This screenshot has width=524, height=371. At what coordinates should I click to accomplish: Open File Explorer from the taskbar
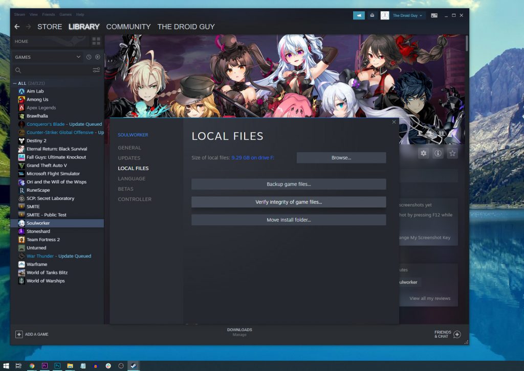point(70,366)
